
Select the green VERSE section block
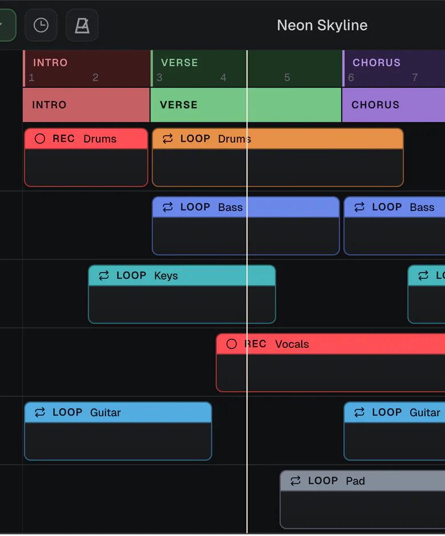[x=246, y=104]
